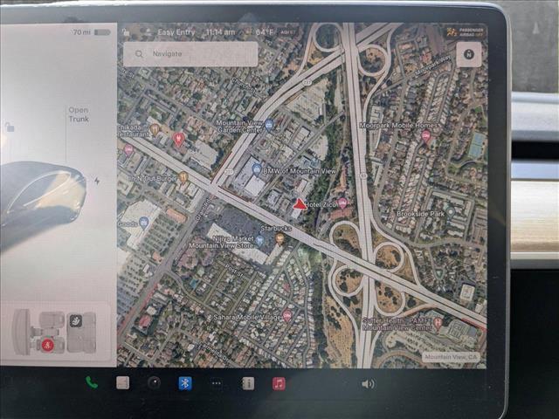Open the all-apps three-dots launcher
559x419 pixels.
click(x=217, y=383)
